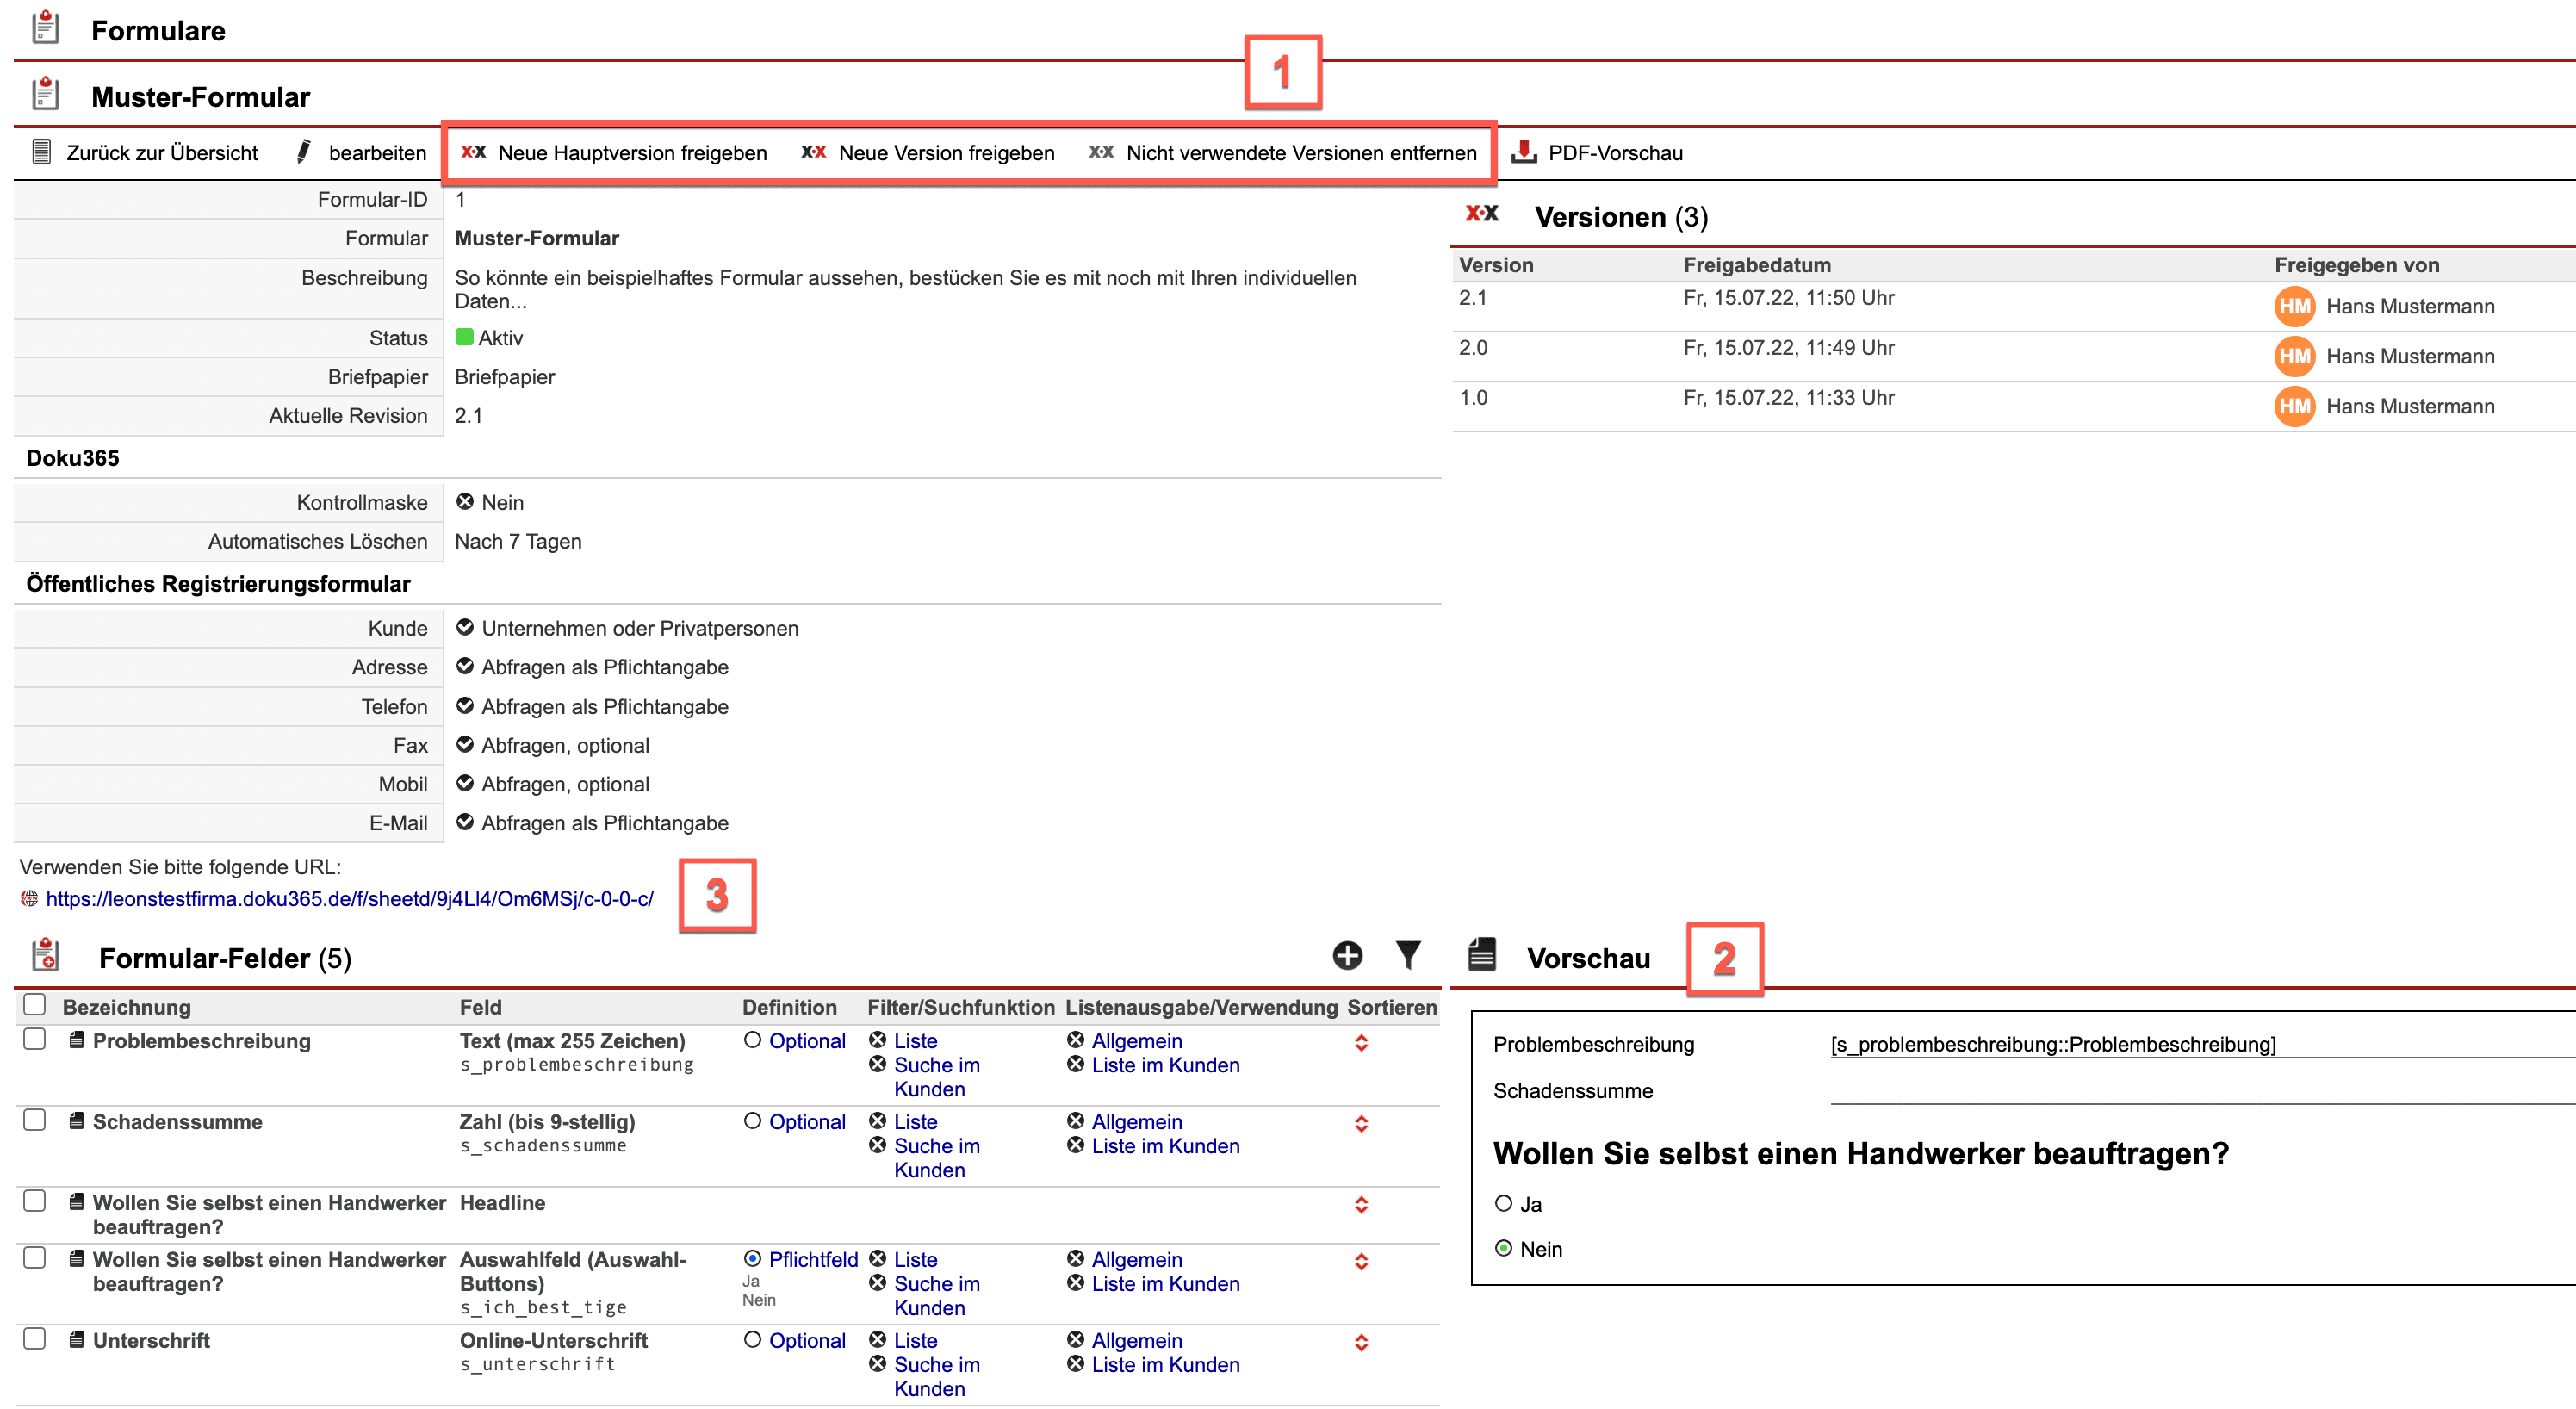Open the filter funnel icon for Formular-Felder

tap(1407, 956)
